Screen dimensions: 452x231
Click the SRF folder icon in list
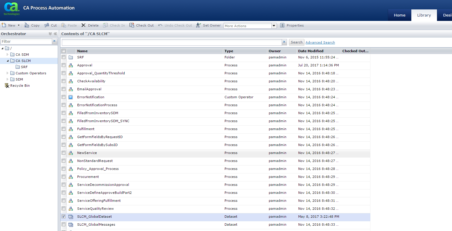coord(71,57)
